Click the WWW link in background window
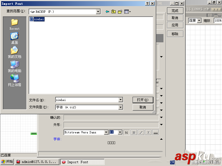 click(216, 9)
